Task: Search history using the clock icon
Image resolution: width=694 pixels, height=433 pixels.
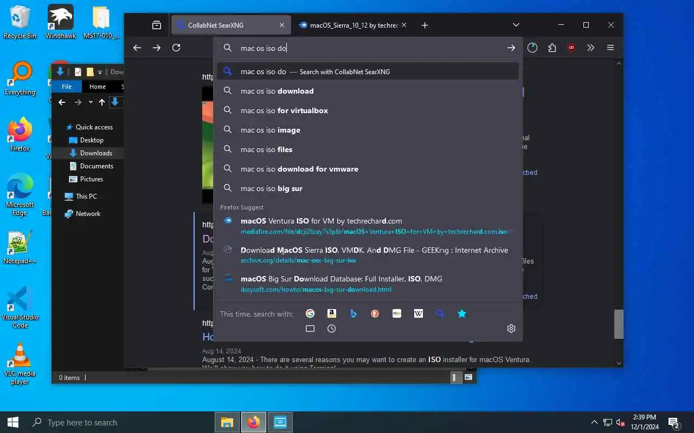Action: coord(332,329)
